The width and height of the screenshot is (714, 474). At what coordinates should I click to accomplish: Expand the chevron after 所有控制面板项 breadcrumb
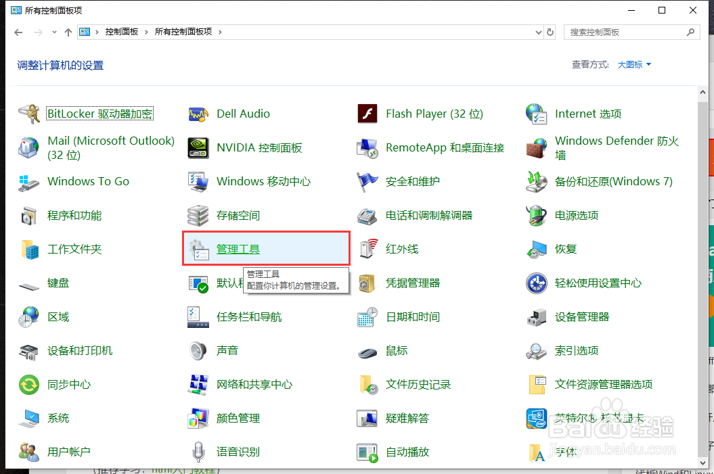220,32
